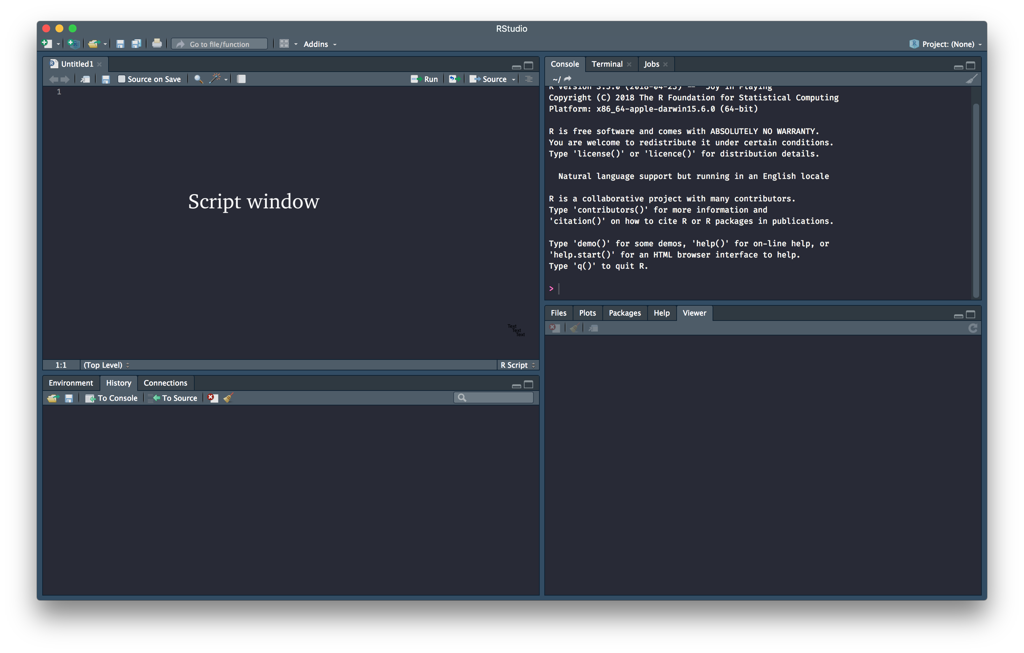Select the History tab
Screen dimensions: 1024x653
tap(119, 383)
